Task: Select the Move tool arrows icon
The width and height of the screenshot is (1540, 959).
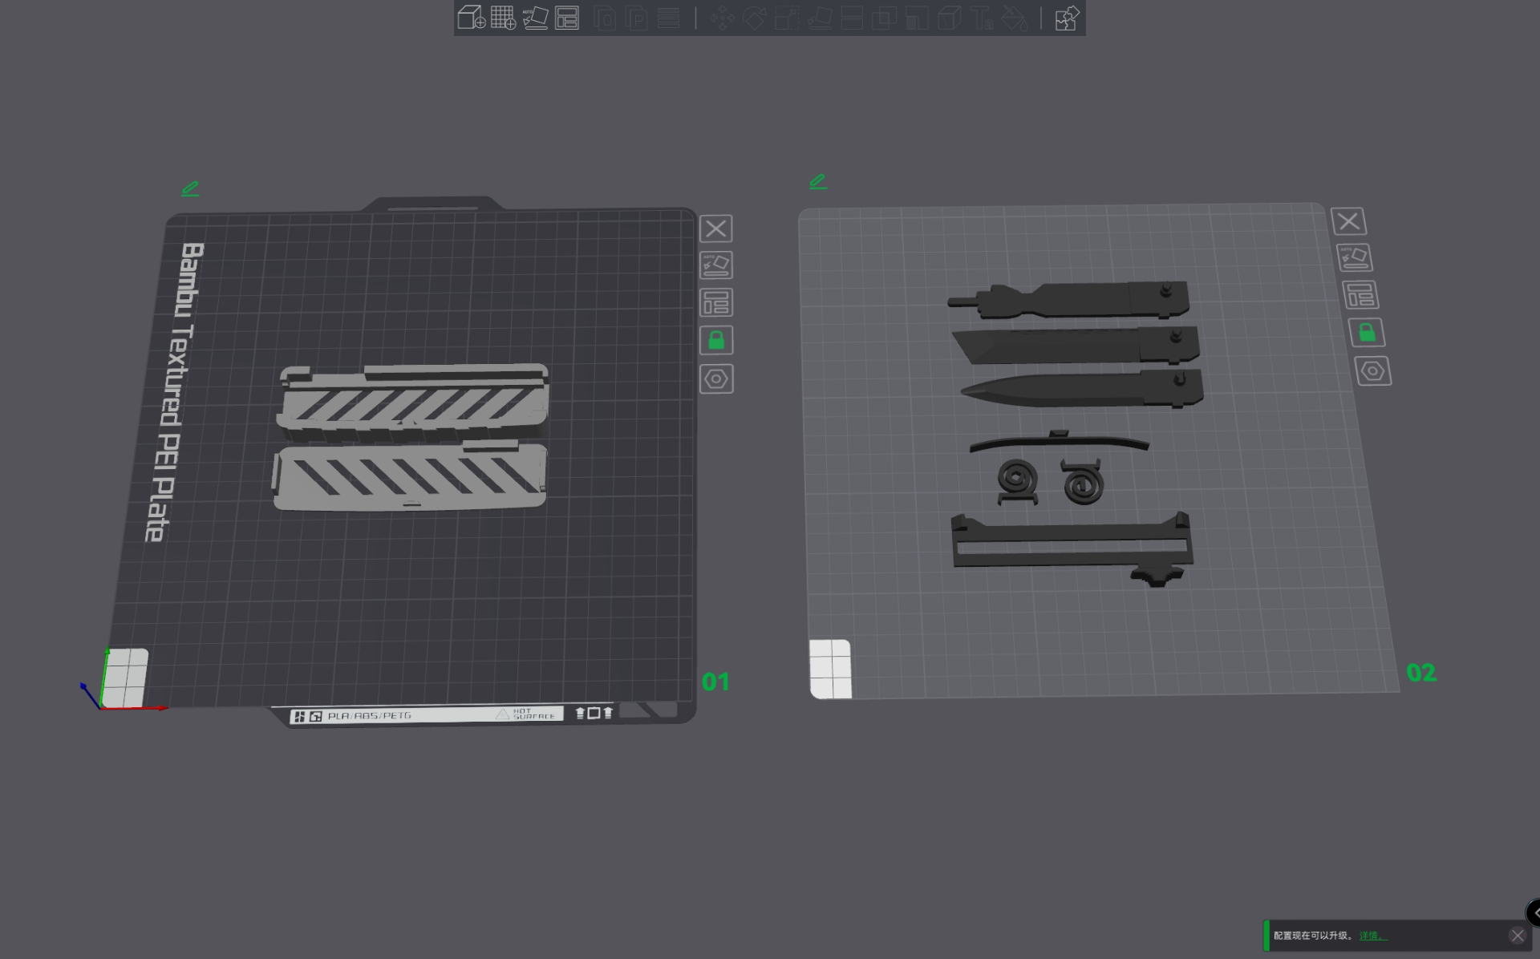Action: pyautogui.click(x=722, y=18)
